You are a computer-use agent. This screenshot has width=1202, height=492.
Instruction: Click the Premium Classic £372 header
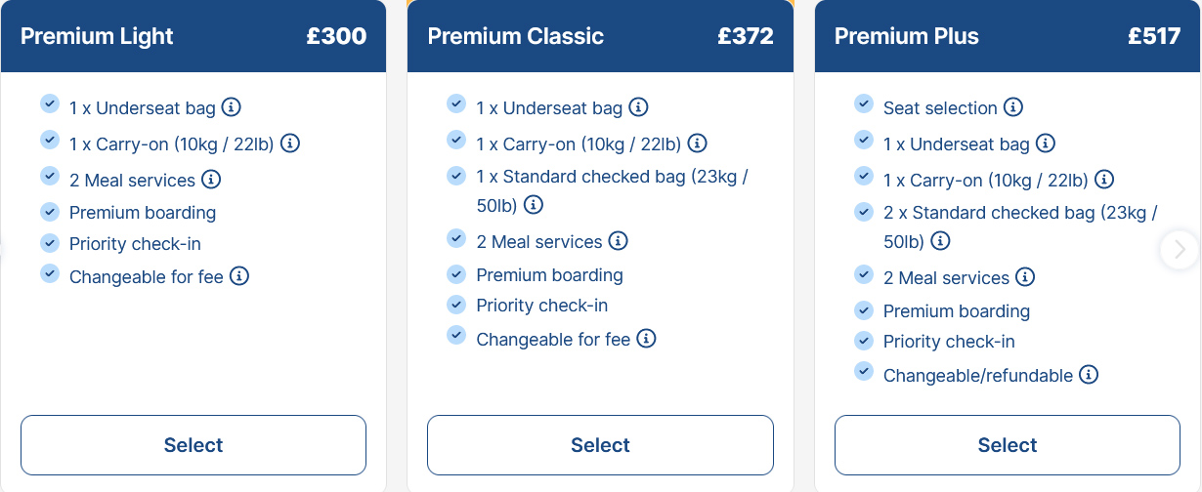point(600,36)
